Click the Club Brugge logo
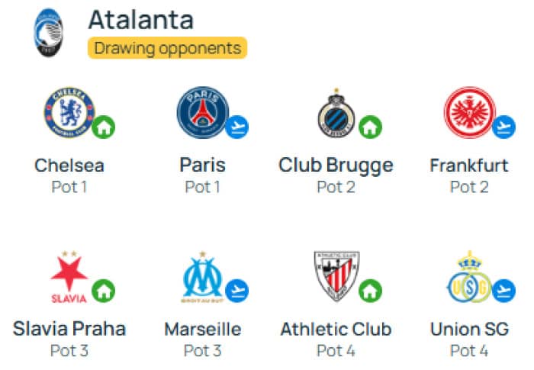The width and height of the screenshot is (534, 370). pyautogui.click(x=336, y=113)
